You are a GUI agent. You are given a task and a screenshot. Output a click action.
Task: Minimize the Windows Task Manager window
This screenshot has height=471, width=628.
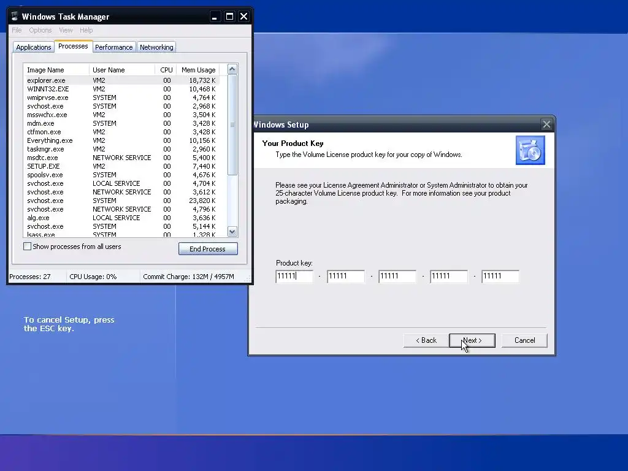pyautogui.click(x=215, y=17)
